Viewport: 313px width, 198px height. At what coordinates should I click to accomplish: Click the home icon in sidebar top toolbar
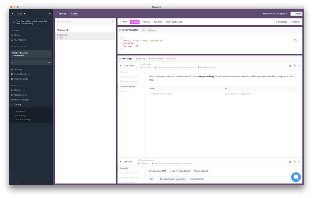(x=13, y=14)
